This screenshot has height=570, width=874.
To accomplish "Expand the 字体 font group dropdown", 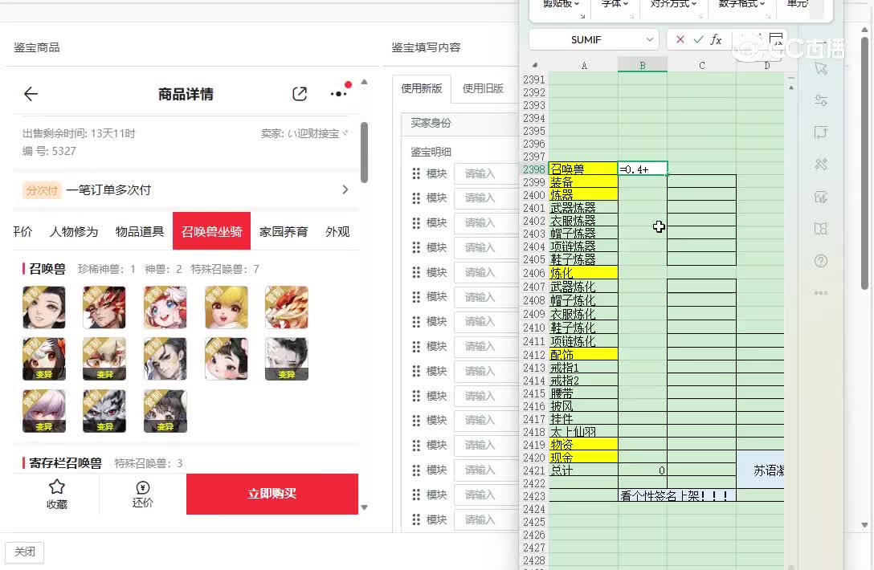I will click(x=626, y=4).
